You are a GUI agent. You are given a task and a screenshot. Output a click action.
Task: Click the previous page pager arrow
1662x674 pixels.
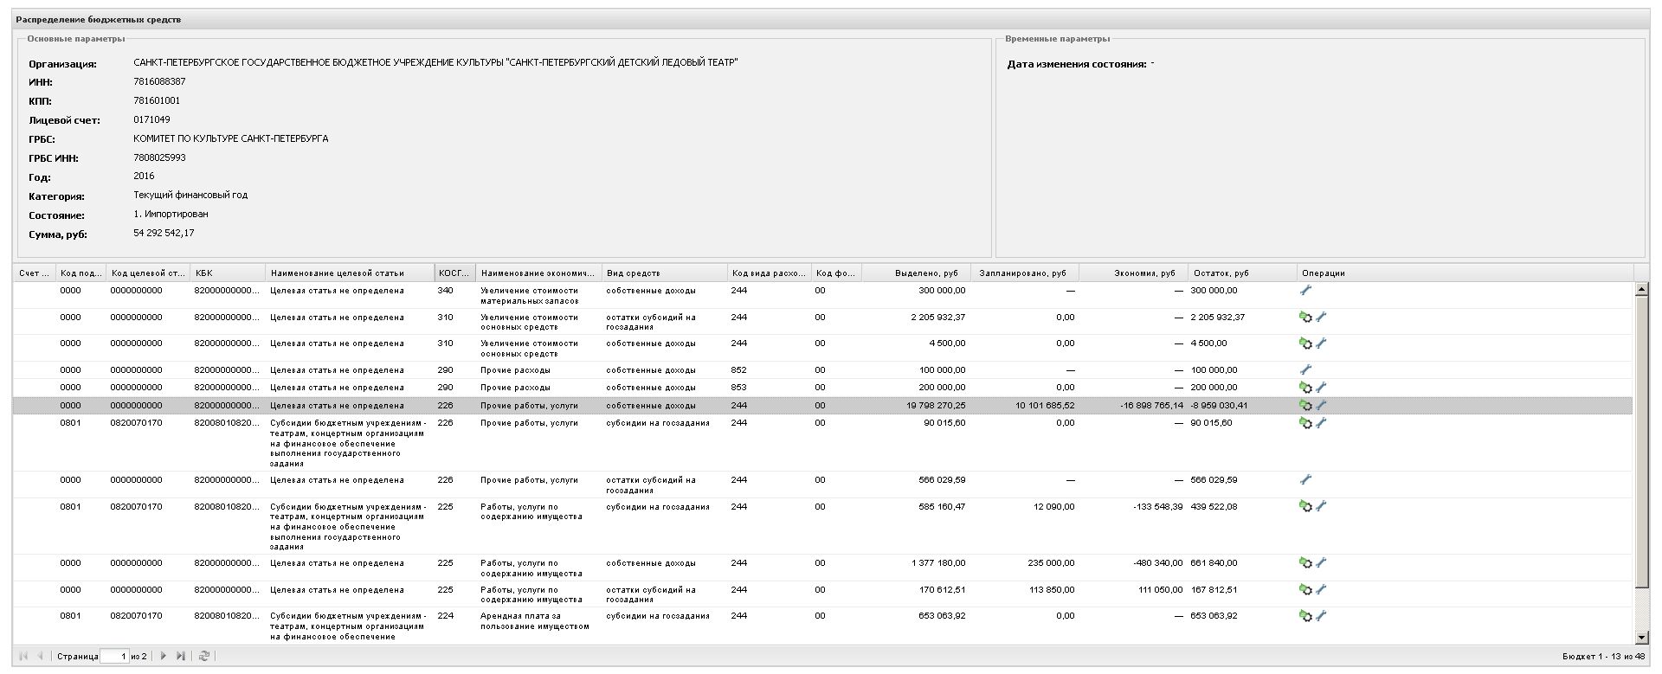tap(40, 656)
